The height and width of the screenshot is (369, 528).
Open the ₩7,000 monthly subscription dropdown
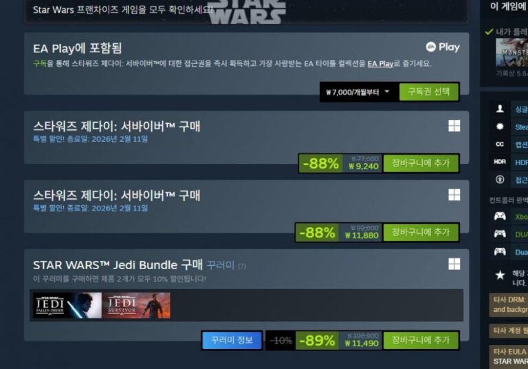tap(359, 92)
